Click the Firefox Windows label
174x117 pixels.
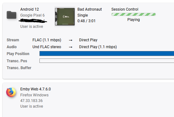coord(34,95)
